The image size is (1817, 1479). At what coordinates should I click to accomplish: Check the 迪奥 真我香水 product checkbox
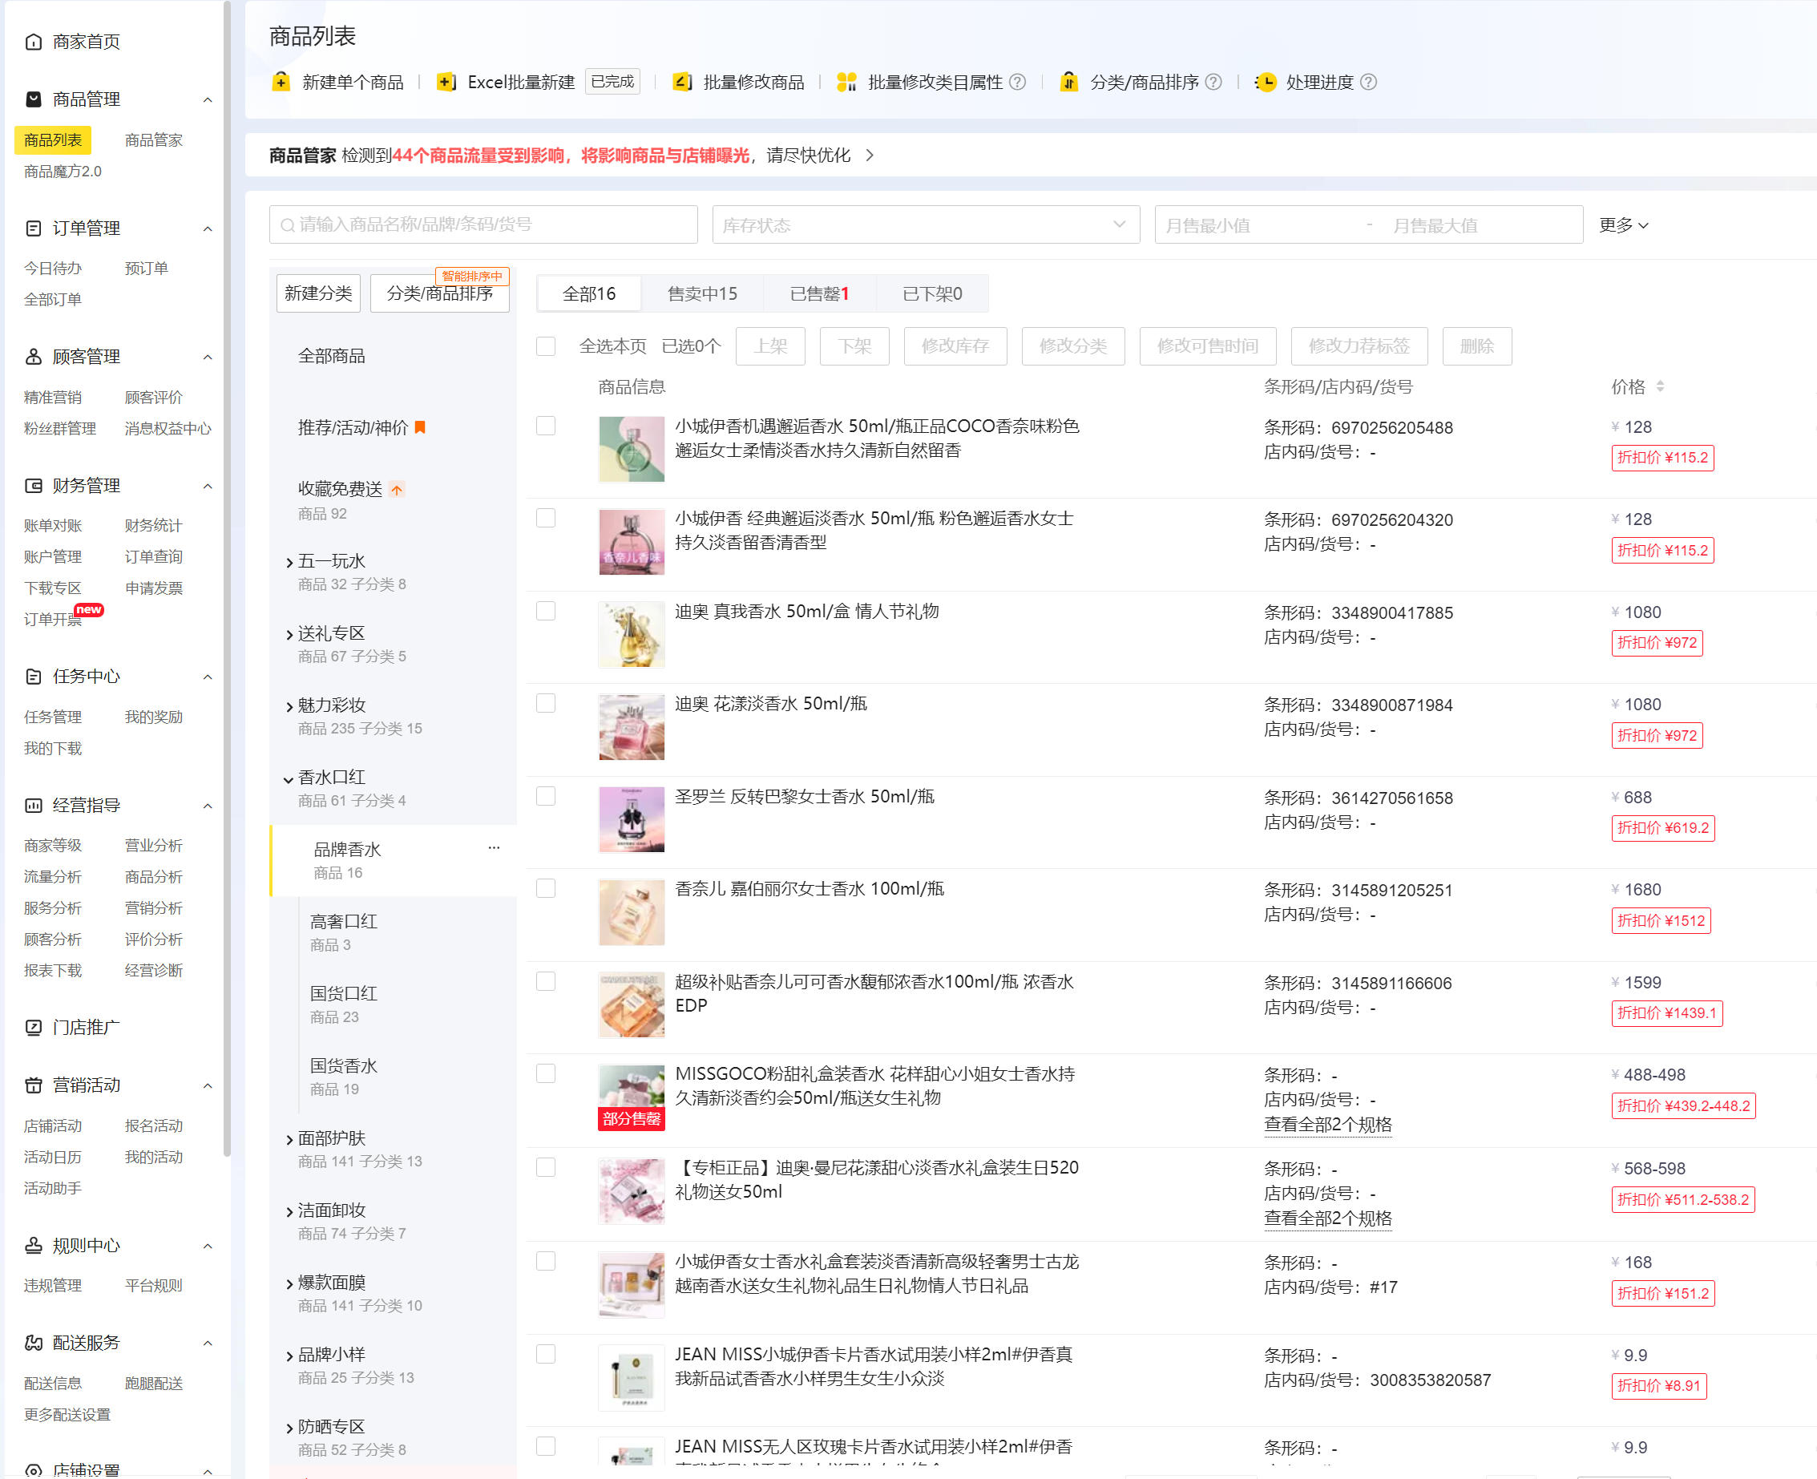point(546,611)
